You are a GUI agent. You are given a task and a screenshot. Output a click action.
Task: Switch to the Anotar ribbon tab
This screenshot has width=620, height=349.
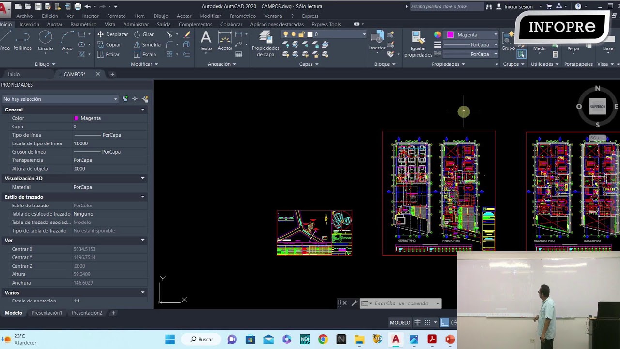click(x=55, y=24)
